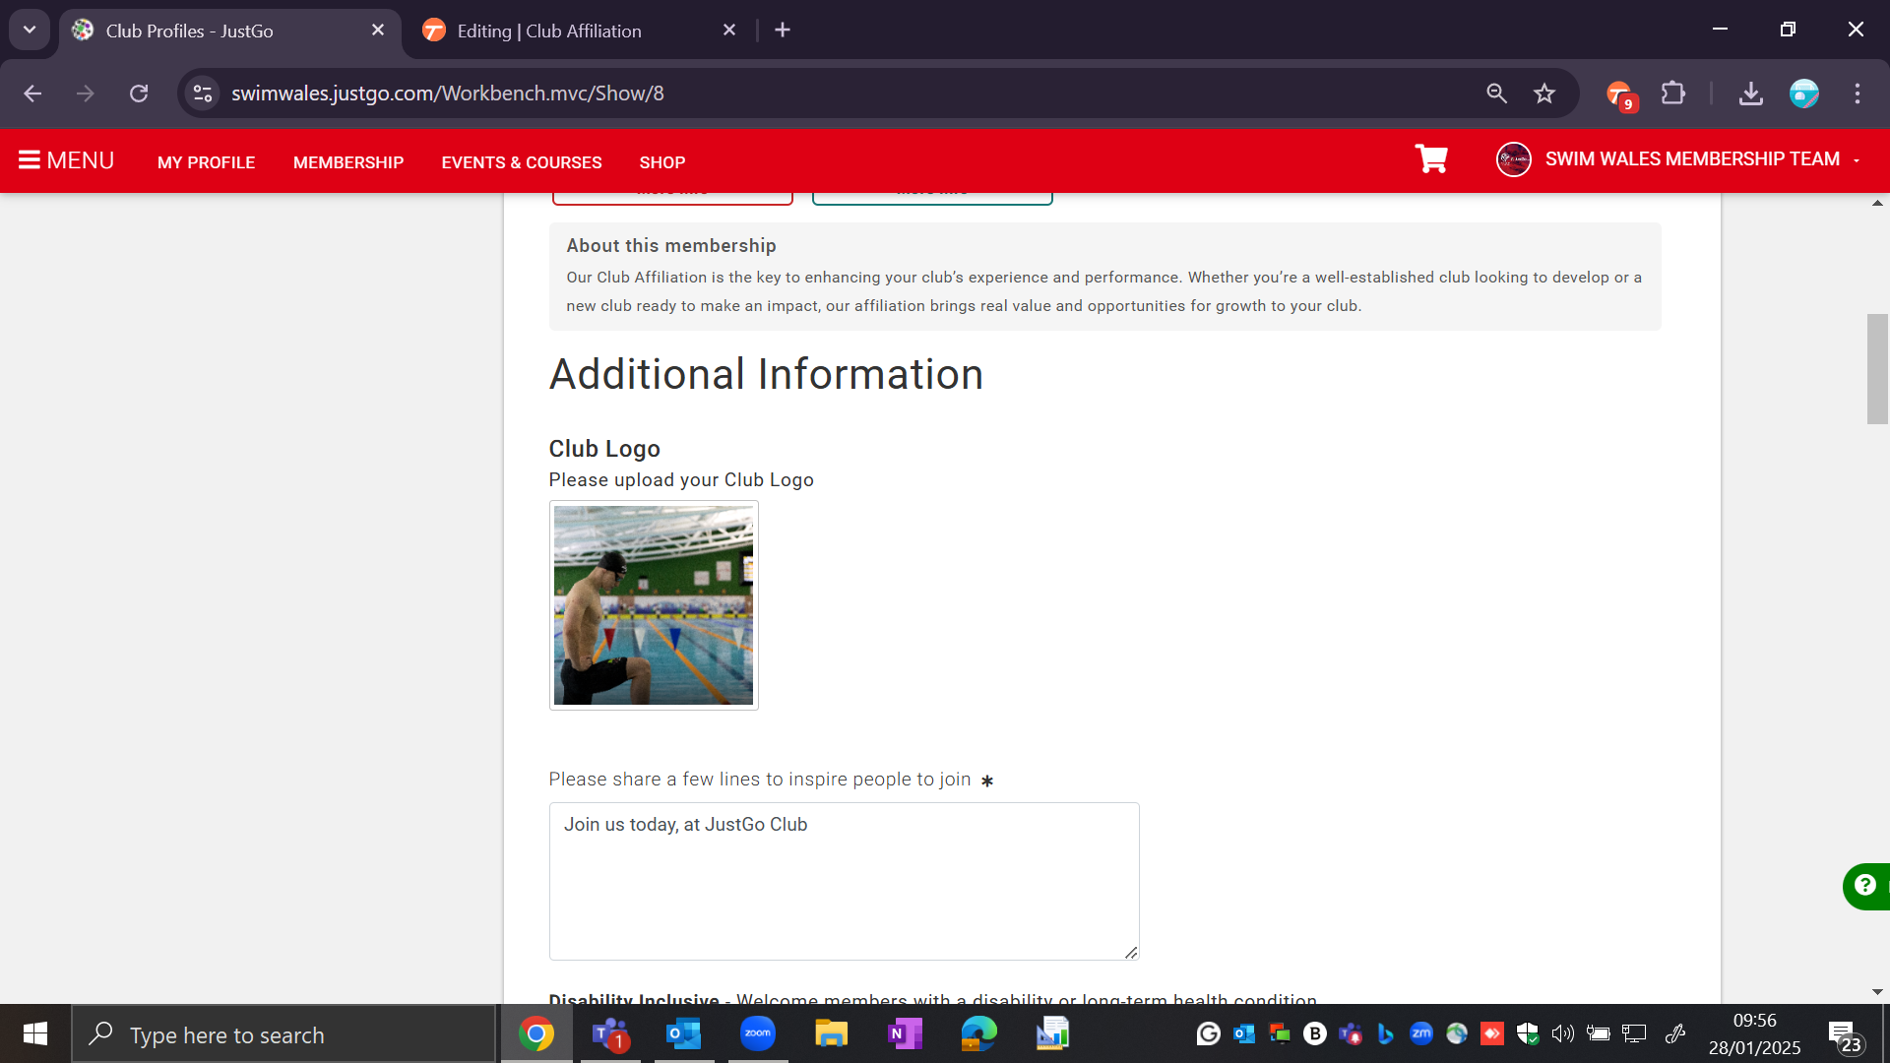The image size is (1890, 1063).
Task: Click the green help question mark button
Action: pos(1864,886)
